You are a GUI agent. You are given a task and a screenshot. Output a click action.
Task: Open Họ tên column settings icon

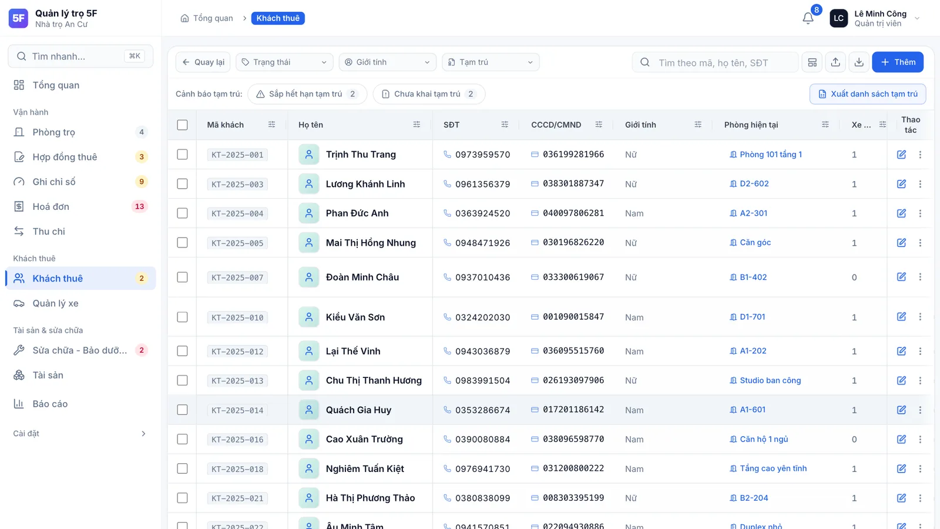417,125
